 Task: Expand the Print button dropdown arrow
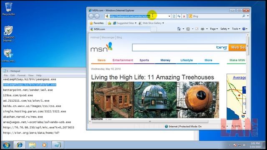[x=207, y=29]
